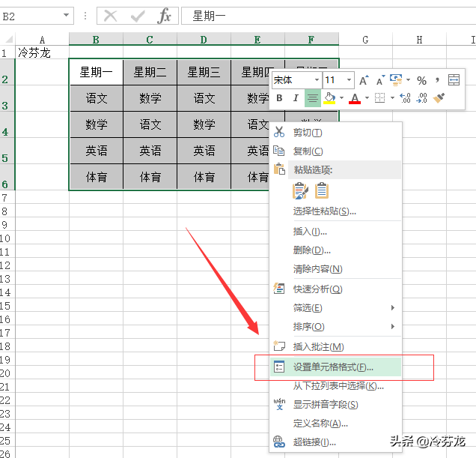Decrease decimal places icon

421,98
